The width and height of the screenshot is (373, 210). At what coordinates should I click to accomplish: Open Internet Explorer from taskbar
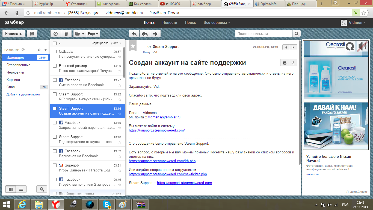pyautogui.click(x=22, y=204)
